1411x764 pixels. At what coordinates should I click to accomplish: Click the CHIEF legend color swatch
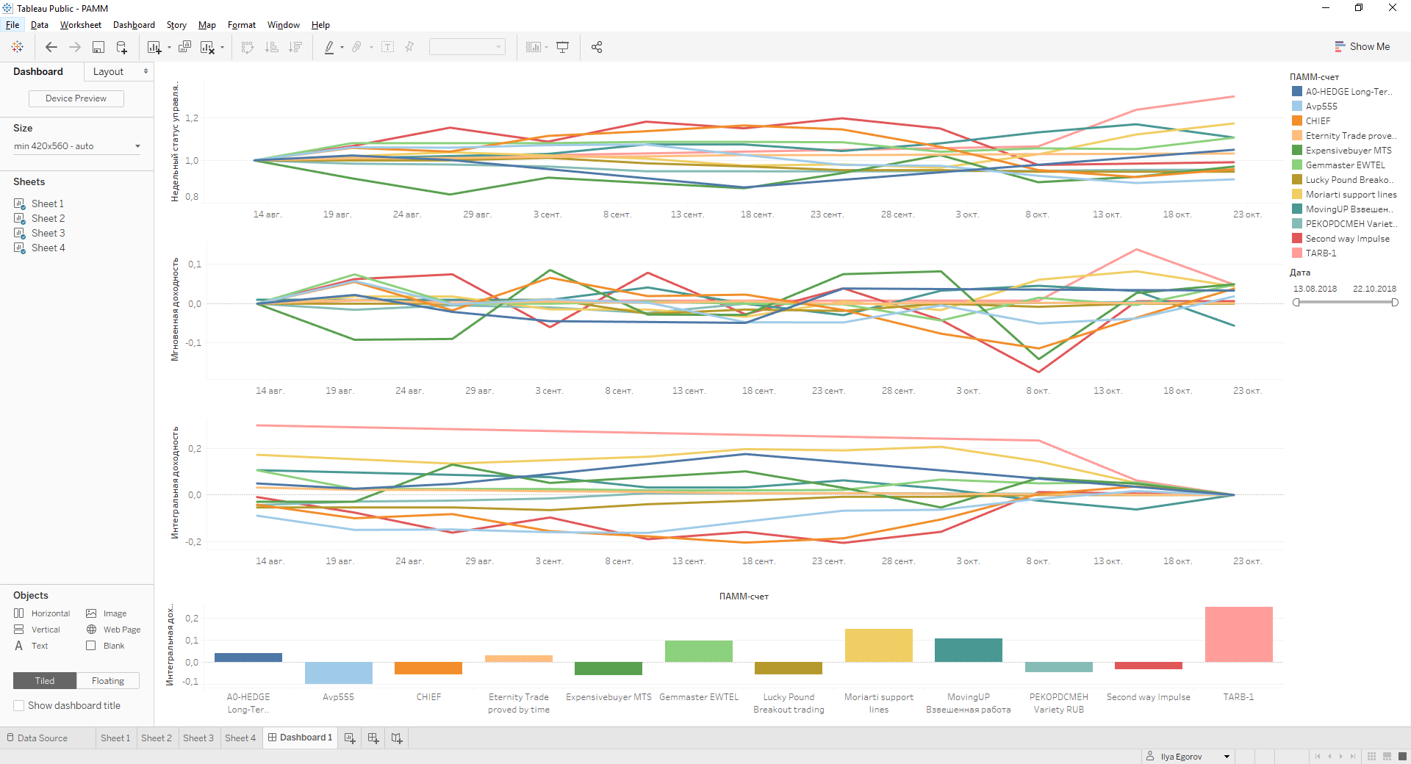point(1297,121)
